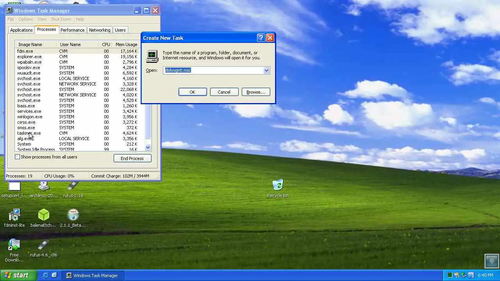
Task: Switch to the Performance tab
Action: tap(72, 30)
